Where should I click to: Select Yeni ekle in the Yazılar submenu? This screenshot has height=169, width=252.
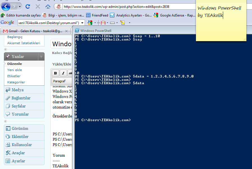click(15, 70)
